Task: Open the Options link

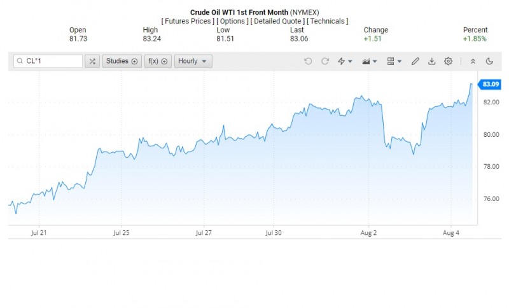Action: 232,21
